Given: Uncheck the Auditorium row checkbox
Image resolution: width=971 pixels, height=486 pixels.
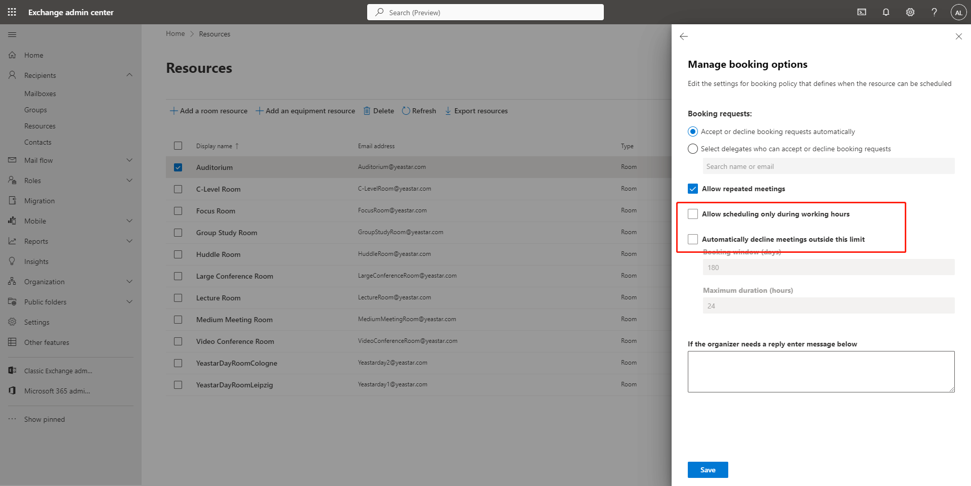Looking at the screenshot, I should 178,167.
